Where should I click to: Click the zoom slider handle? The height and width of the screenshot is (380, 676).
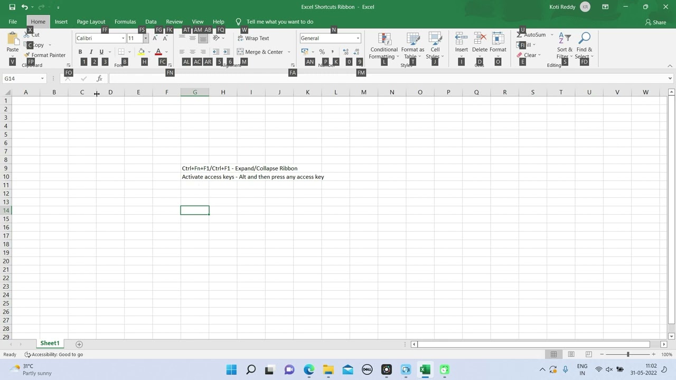[628, 354]
